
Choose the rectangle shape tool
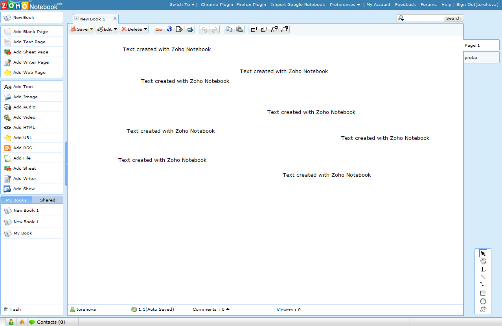pos(483,293)
